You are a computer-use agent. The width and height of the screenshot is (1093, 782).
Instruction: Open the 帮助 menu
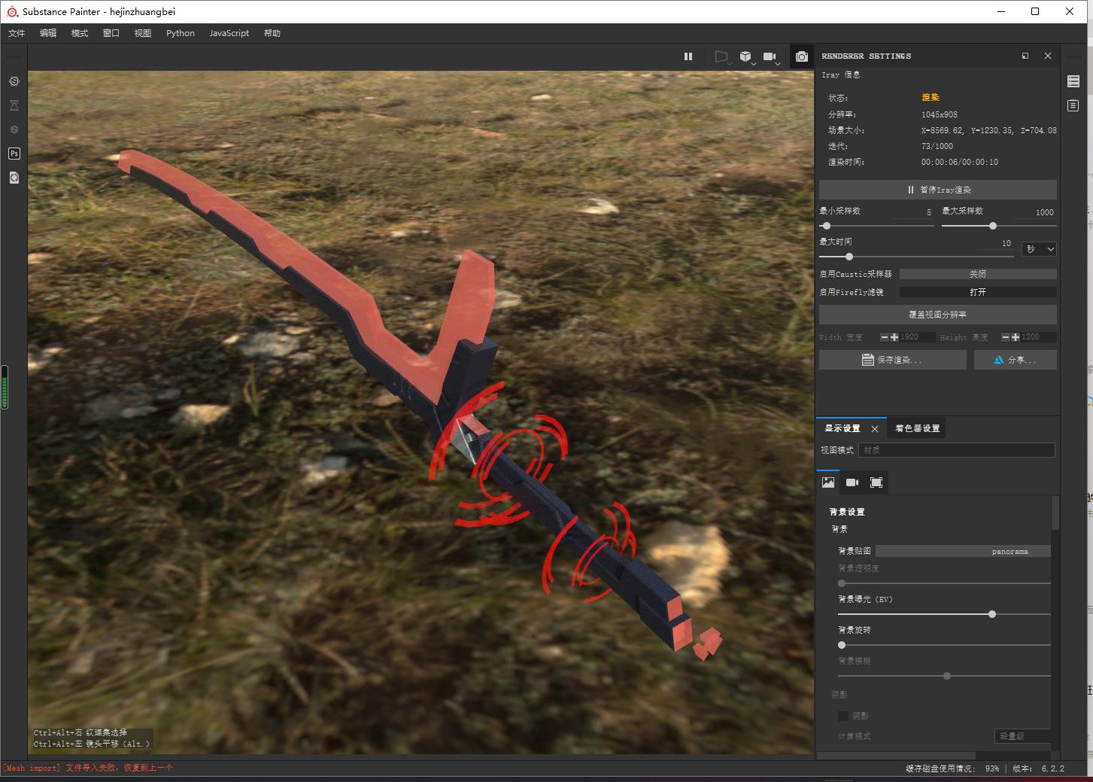pyautogui.click(x=272, y=33)
